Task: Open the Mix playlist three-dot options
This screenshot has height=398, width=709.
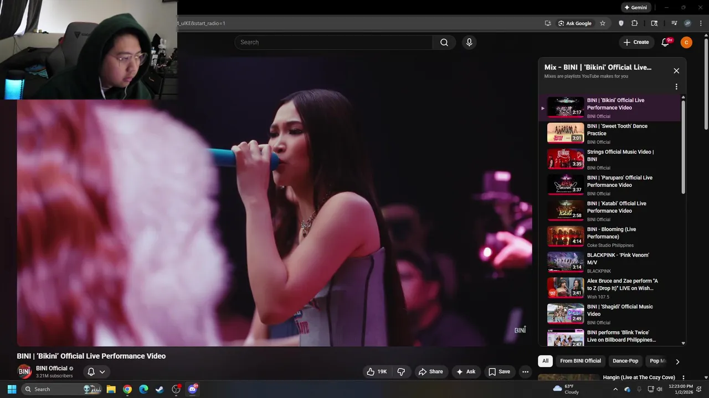Action: 676,87
